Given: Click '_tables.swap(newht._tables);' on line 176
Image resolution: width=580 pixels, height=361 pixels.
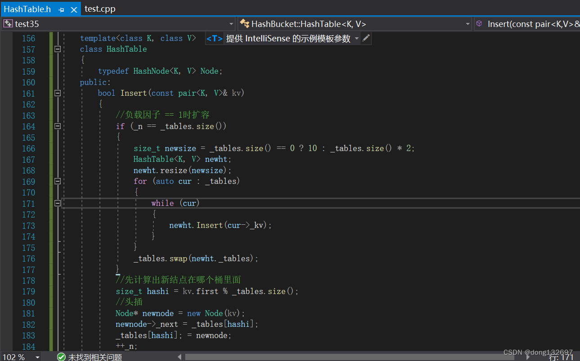Looking at the screenshot, I should click(196, 258).
